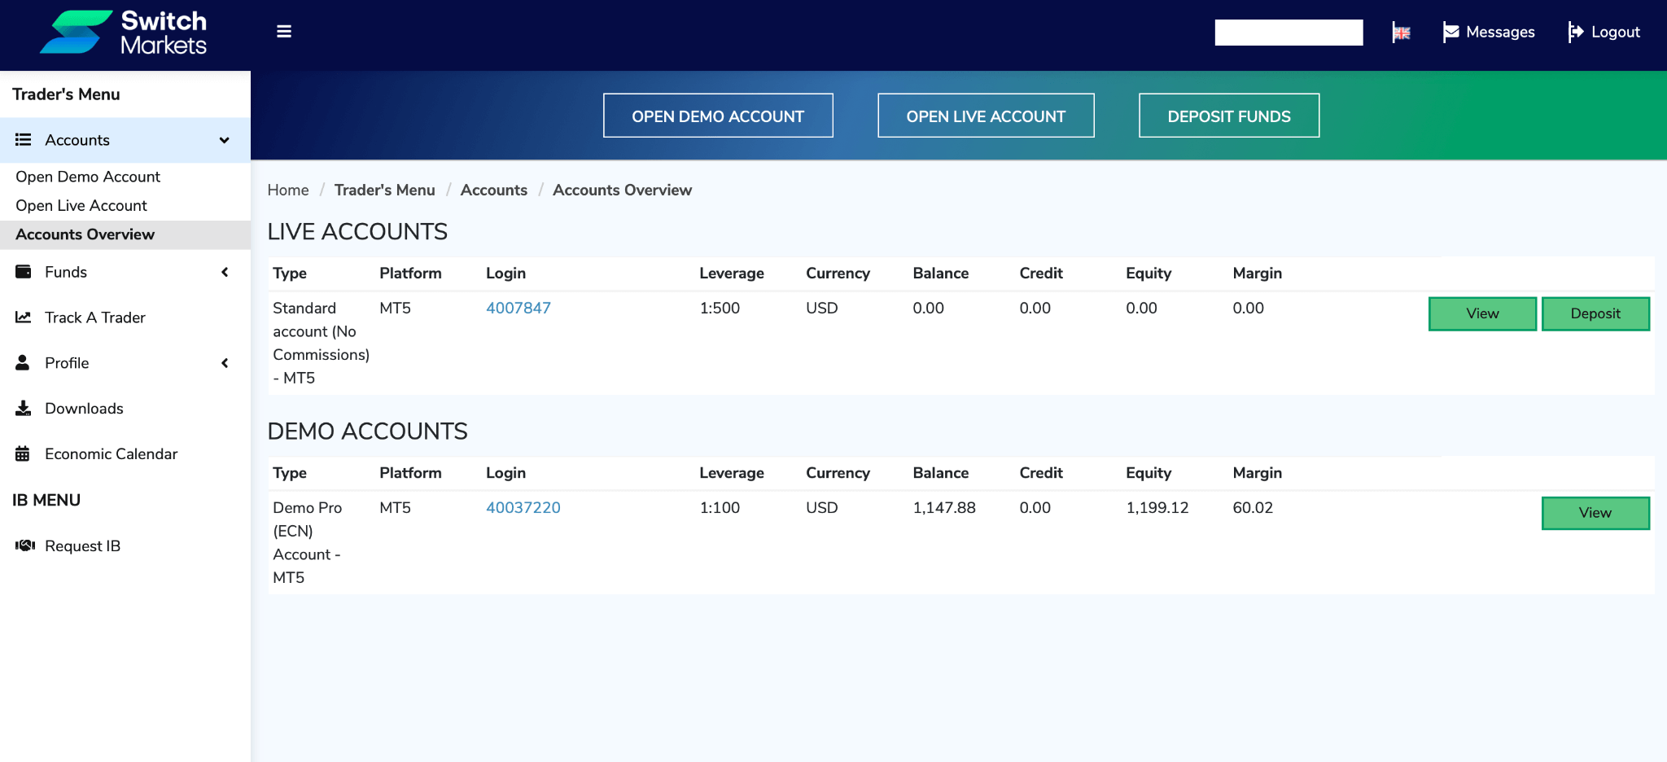Open demo login link 40037220
The height and width of the screenshot is (762, 1667).
(x=523, y=507)
